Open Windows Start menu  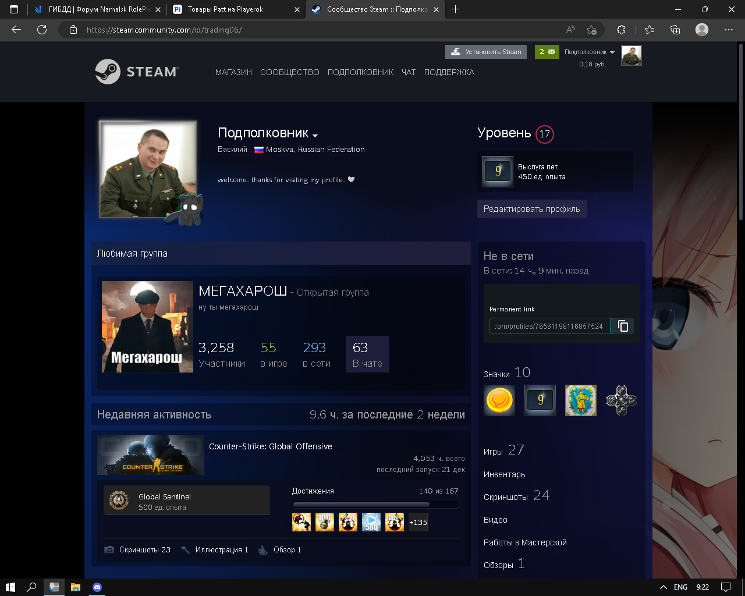point(10,587)
